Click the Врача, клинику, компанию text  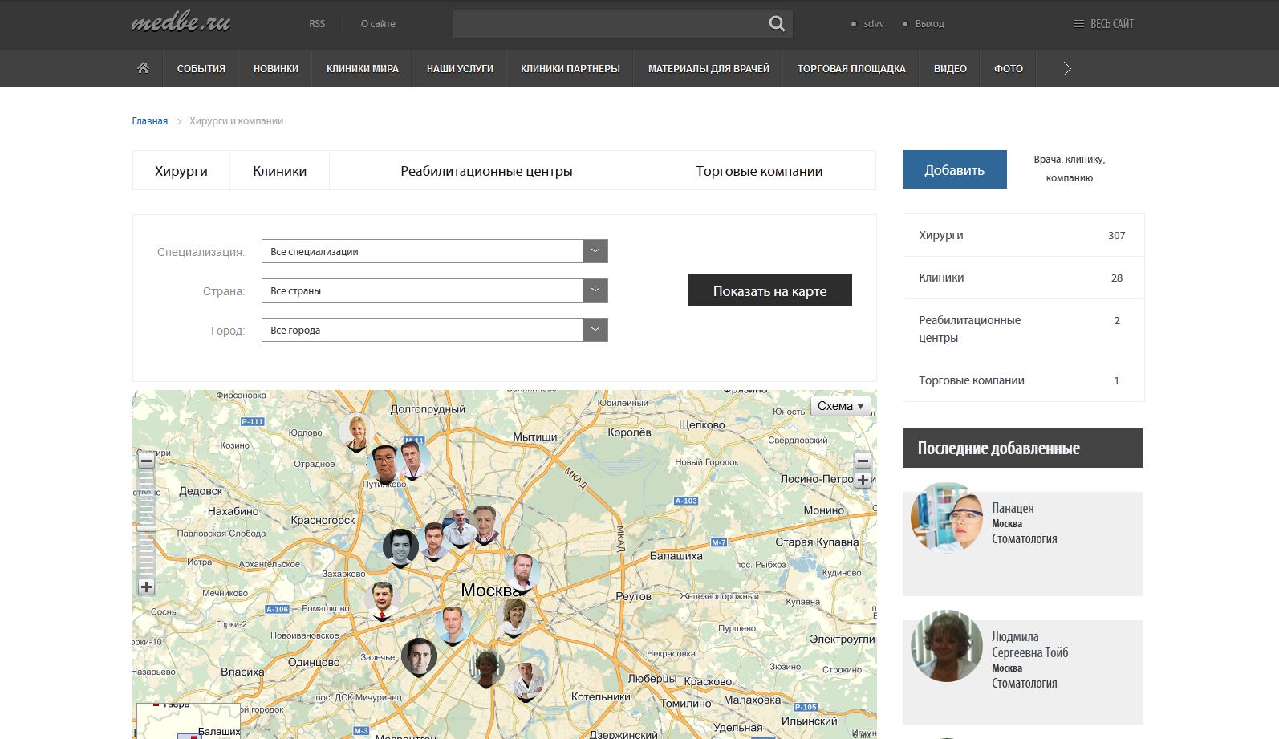(x=1070, y=169)
